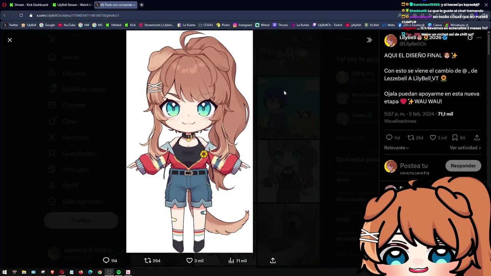The height and width of the screenshot is (276, 491).
Task: Open Windows Start menu
Action: coord(5,272)
